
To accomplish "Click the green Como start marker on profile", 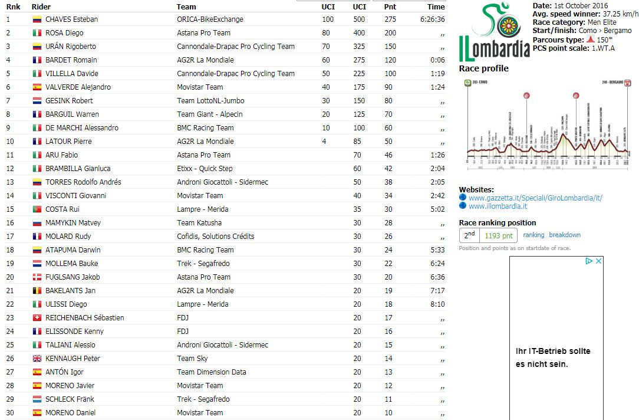I will (468, 83).
